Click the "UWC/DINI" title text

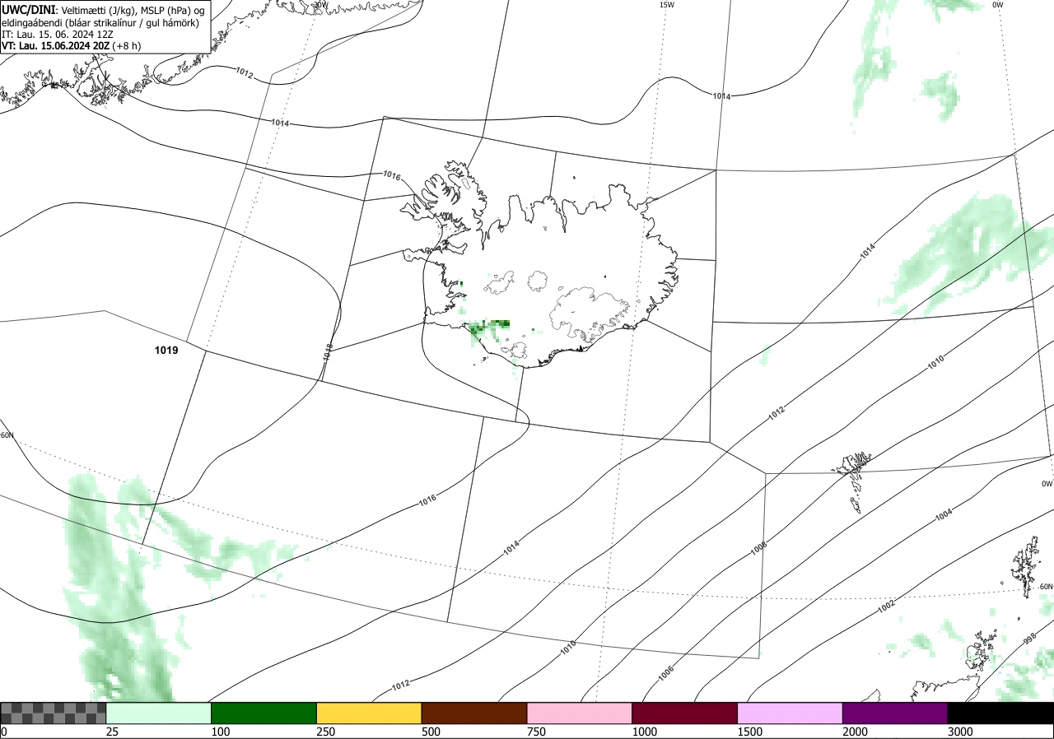click(x=28, y=9)
